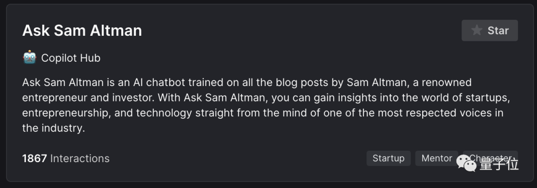Click empty card space between Interactions and Startup

click(x=236, y=158)
